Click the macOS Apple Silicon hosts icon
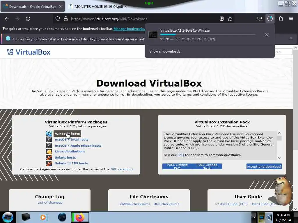 point(49,146)
